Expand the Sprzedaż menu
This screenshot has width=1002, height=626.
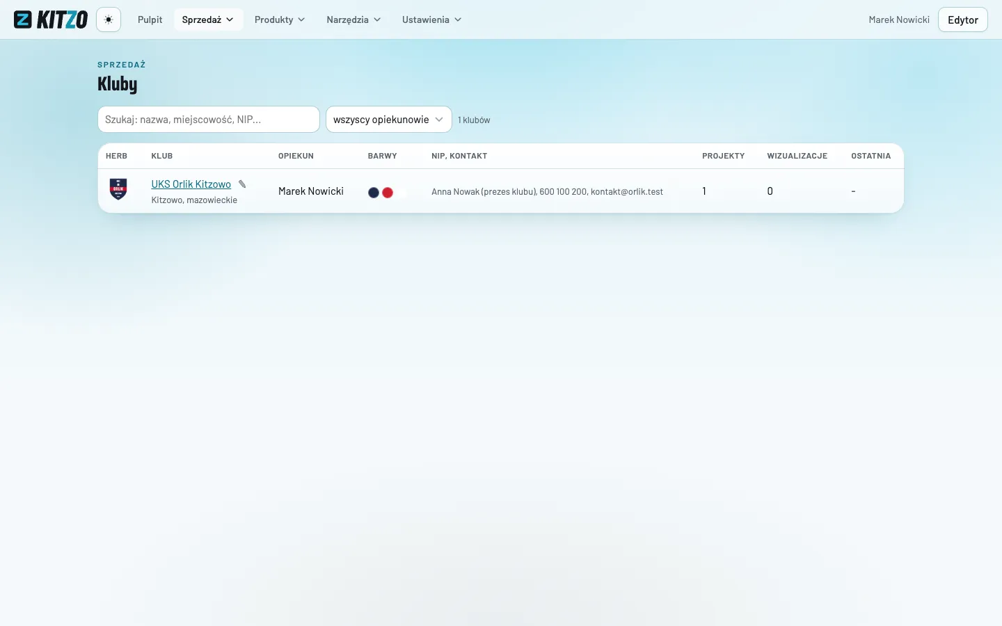pos(208,19)
